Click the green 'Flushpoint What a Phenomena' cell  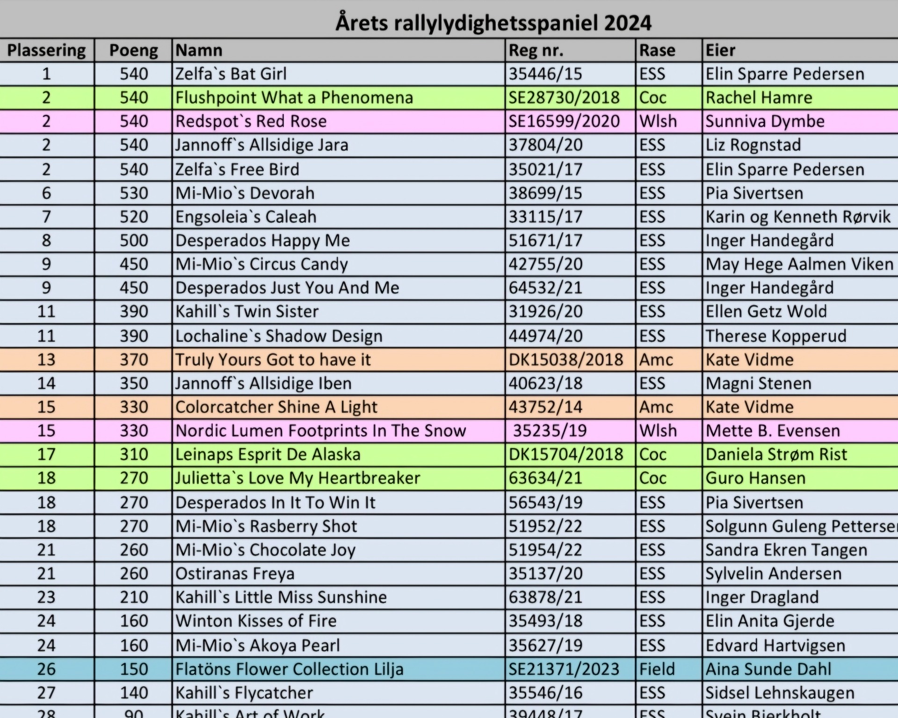(x=294, y=98)
